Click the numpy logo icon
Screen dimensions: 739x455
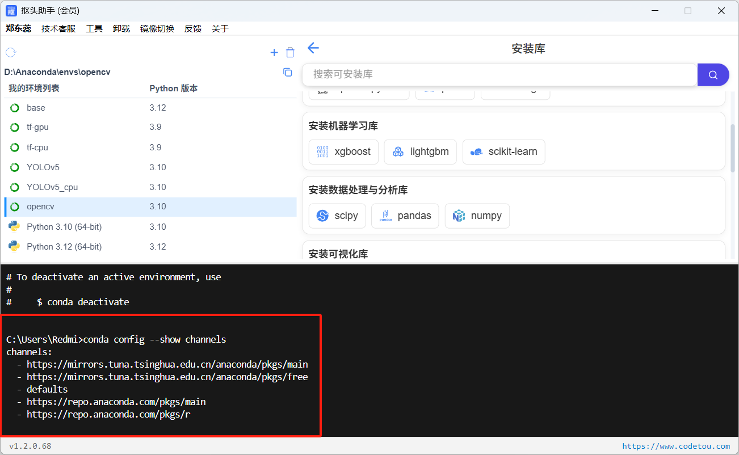pos(459,216)
